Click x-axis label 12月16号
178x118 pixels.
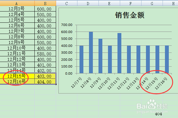click(x=161, y=83)
